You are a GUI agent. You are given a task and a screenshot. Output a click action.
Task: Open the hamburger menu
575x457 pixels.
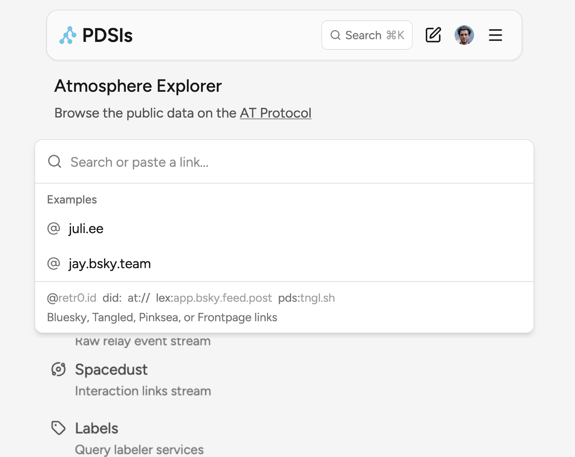coord(495,35)
